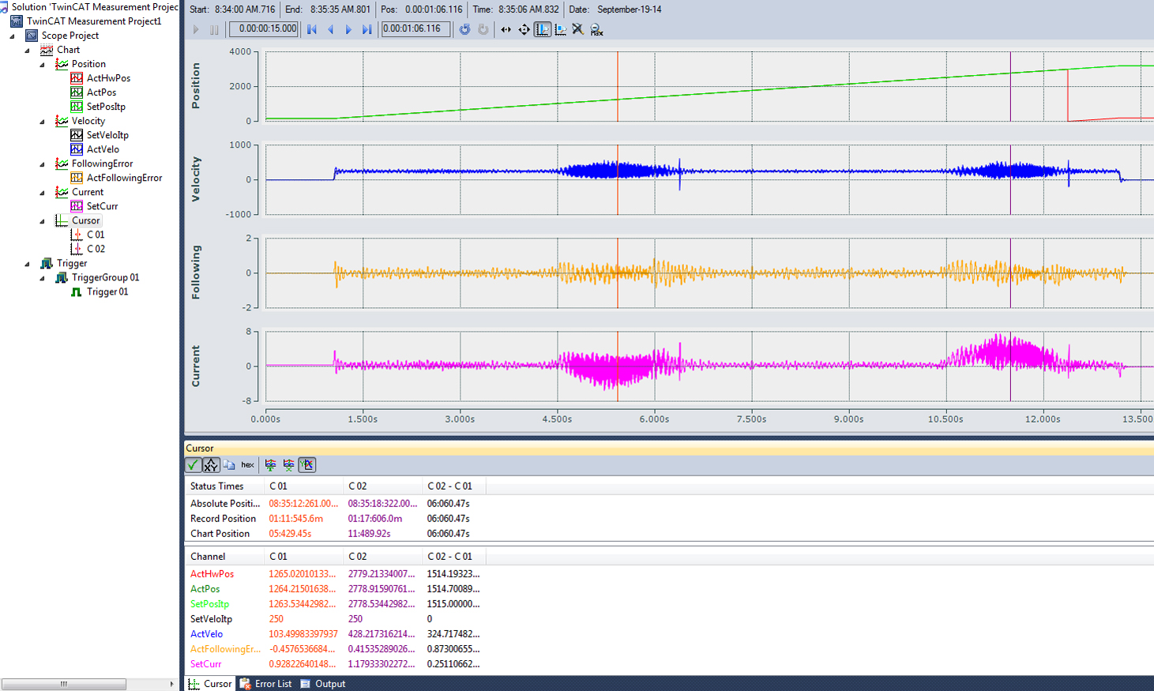Click the copy cursor values icon
The height and width of the screenshot is (691, 1154).
(229, 465)
